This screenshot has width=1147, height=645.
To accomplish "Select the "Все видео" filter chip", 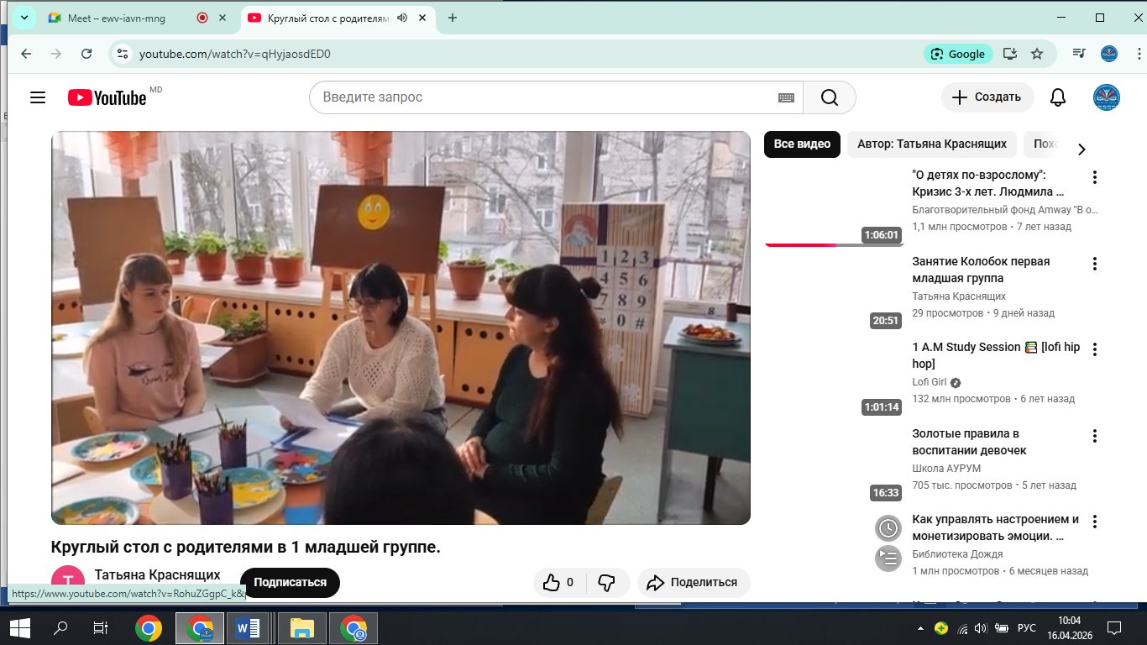I will point(802,144).
